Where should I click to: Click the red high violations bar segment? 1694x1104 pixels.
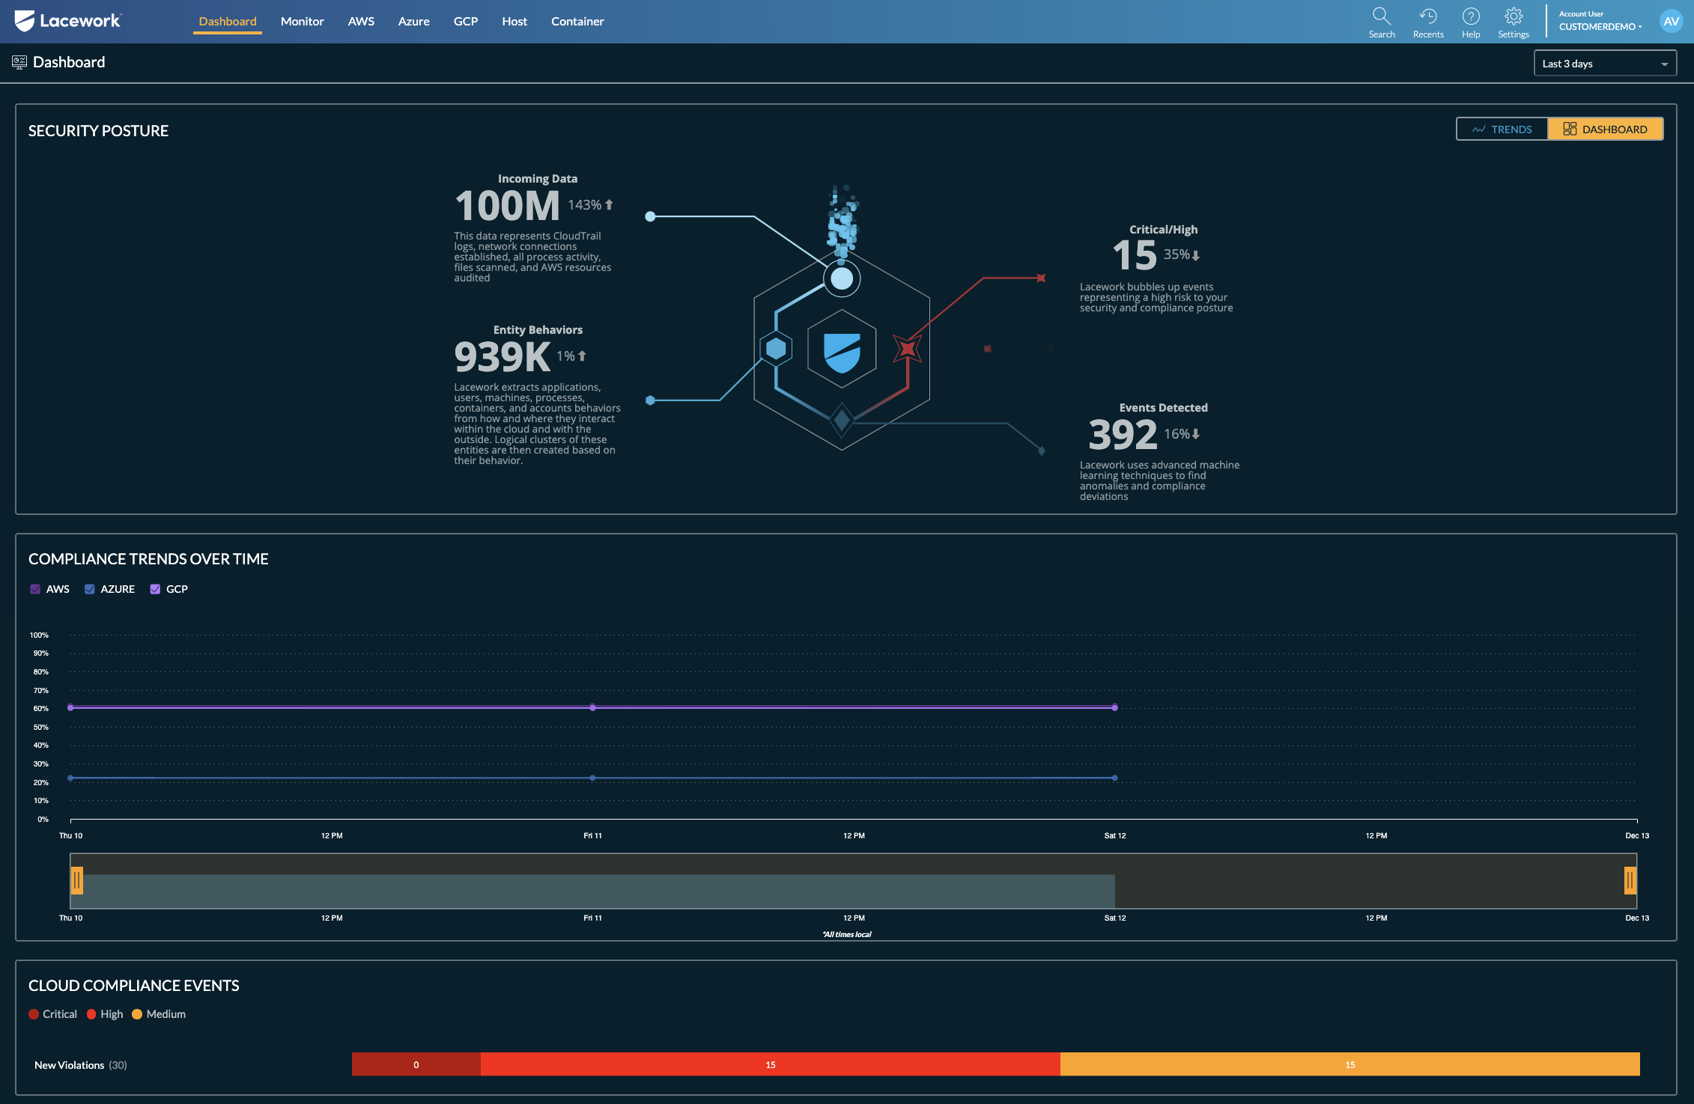771,1064
